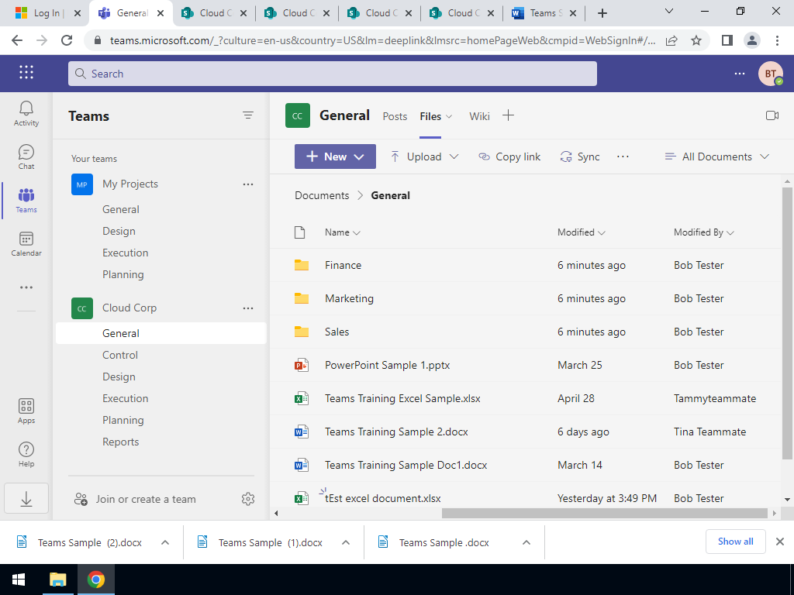
Task: Open tEst excel document.xlsx
Action: click(382, 498)
